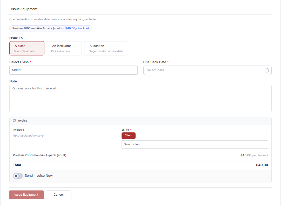Toggle the Send Invoice Now switch

tap(18, 176)
